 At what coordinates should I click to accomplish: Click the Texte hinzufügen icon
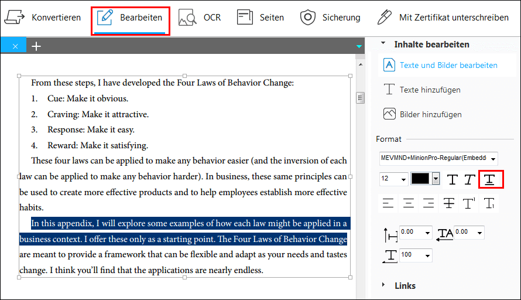click(389, 90)
